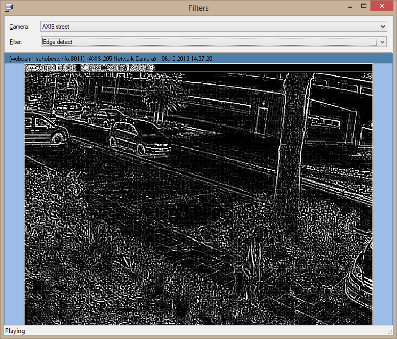Click the "Camera:" label
Screen dimensions: 397x339
click(x=19, y=27)
